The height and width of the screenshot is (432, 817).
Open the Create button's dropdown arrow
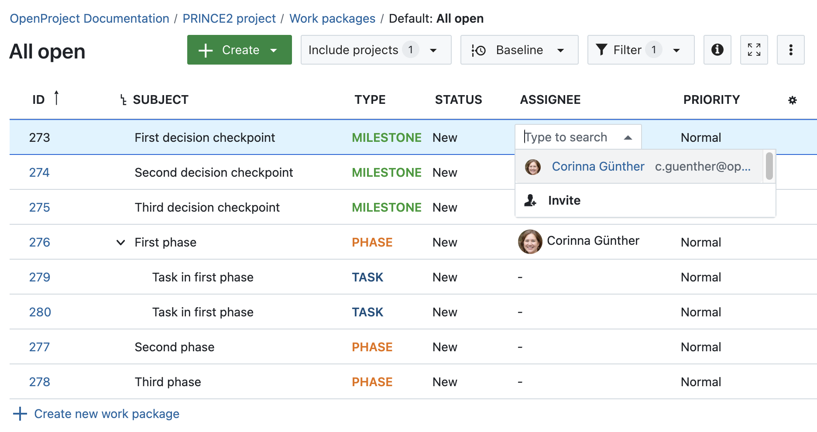tap(274, 50)
